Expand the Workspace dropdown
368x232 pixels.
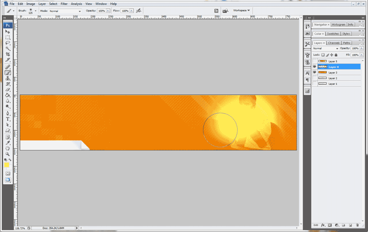pos(241,10)
